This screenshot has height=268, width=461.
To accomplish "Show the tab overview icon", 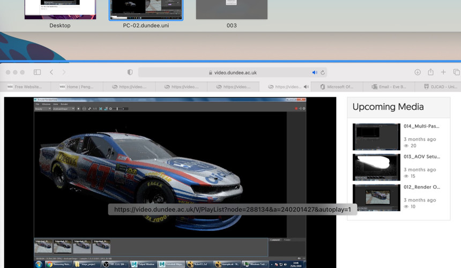I will [456, 72].
